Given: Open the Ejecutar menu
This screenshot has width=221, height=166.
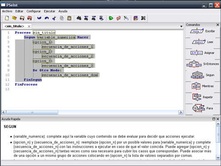Looking at the screenshot, I should click(49, 11).
